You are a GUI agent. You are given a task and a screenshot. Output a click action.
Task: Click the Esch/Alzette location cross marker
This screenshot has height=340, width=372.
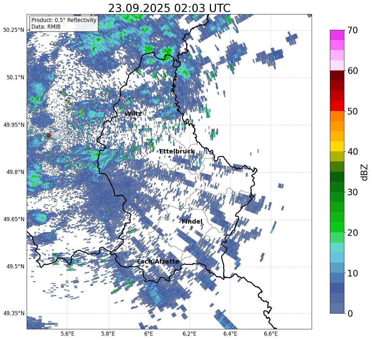point(147,267)
